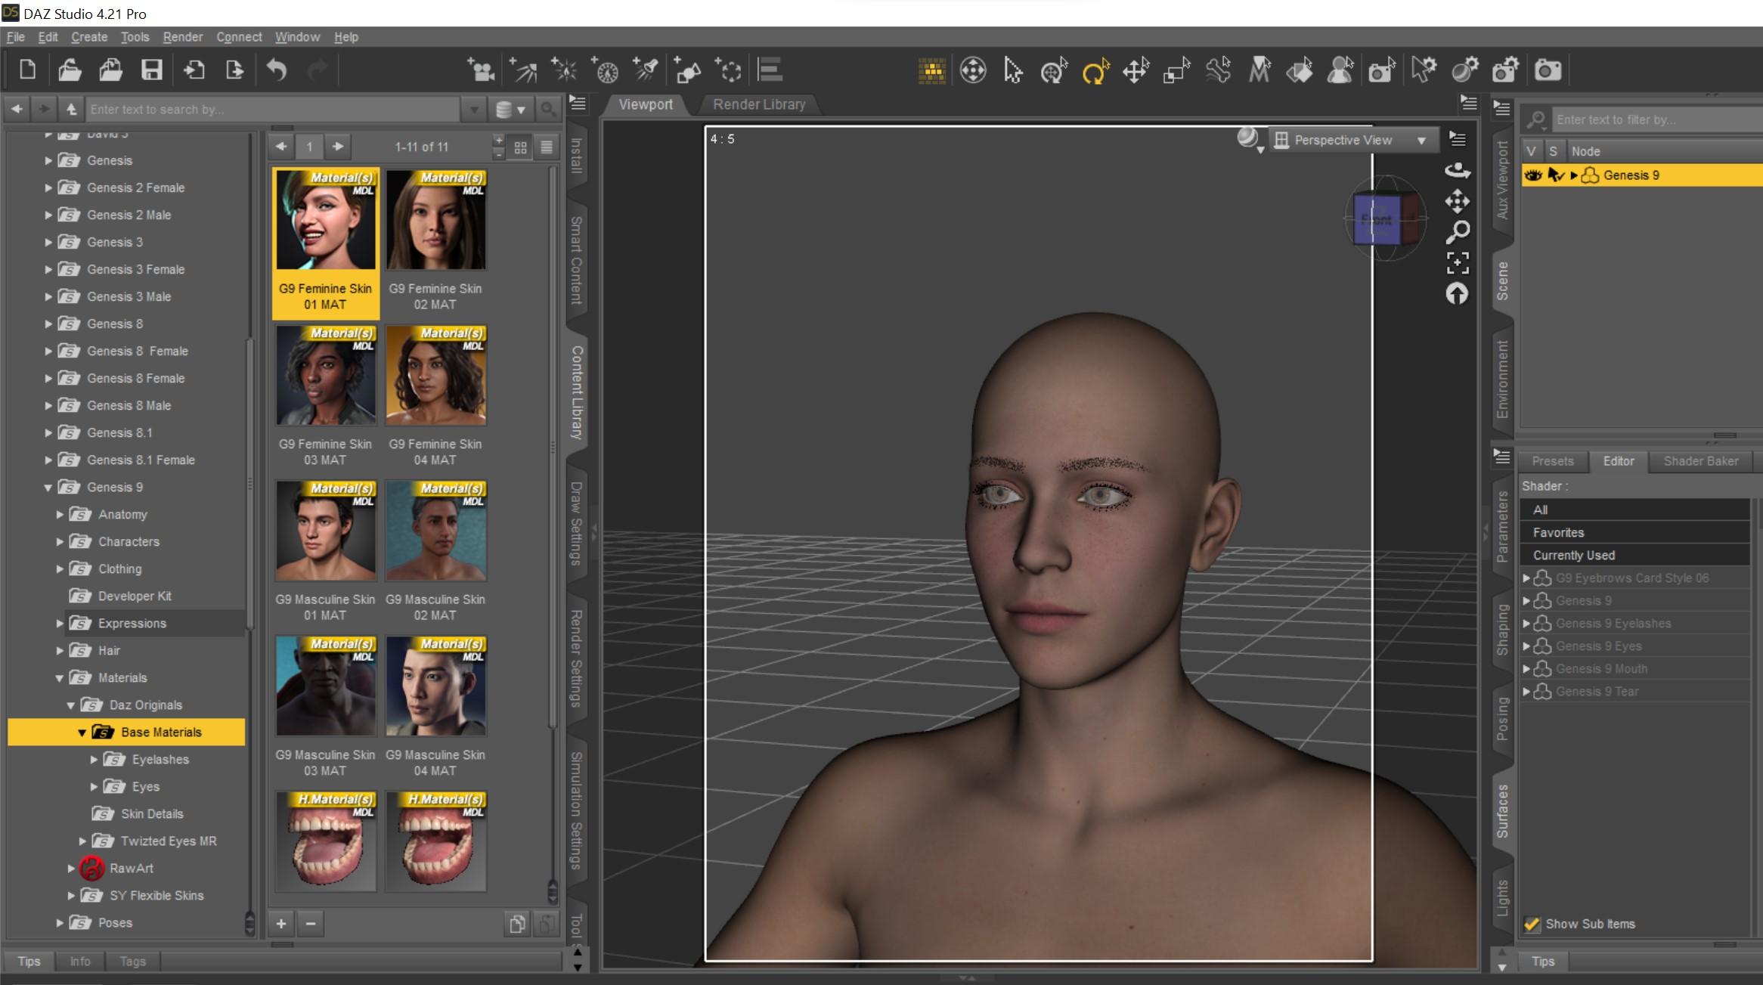
Task: Select the Rotate tool in toolbar
Action: (x=1095, y=71)
